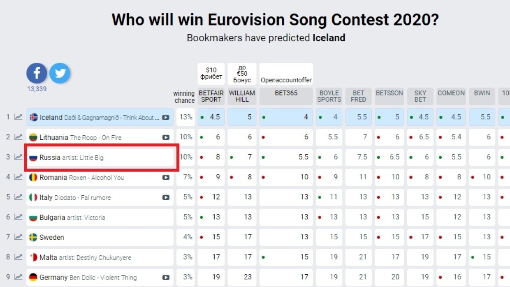The width and height of the screenshot is (510, 287).
Task: Open the Italy Fai rumore video icon
Action: 165,197
